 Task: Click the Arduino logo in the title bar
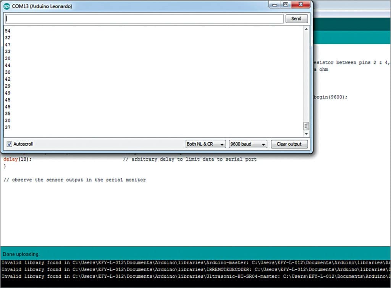(7, 6)
